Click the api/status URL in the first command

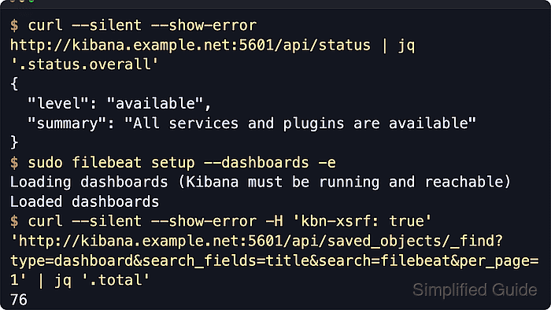point(190,46)
